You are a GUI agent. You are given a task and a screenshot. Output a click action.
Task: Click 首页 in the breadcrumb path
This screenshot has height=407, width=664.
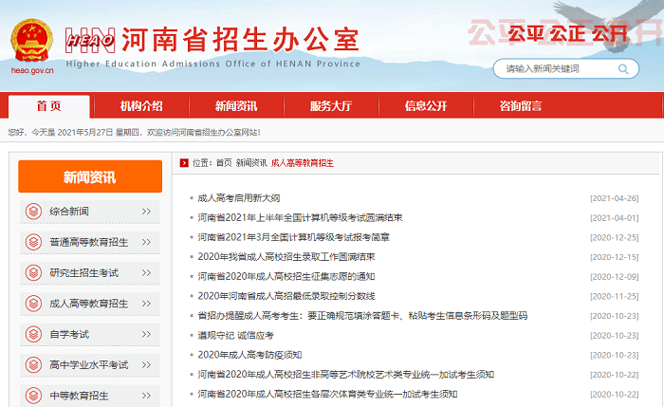point(224,163)
